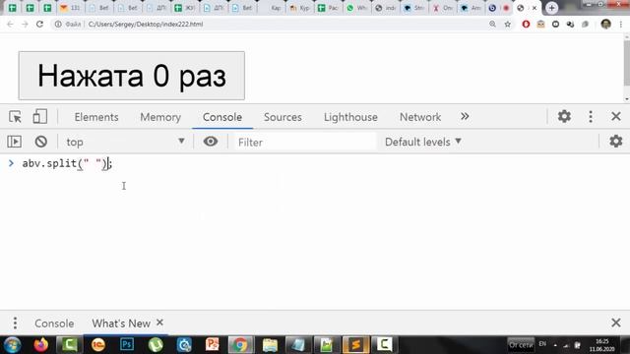Focus the console Filter field
The width and height of the screenshot is (630, 354).
tap(305, 142)
